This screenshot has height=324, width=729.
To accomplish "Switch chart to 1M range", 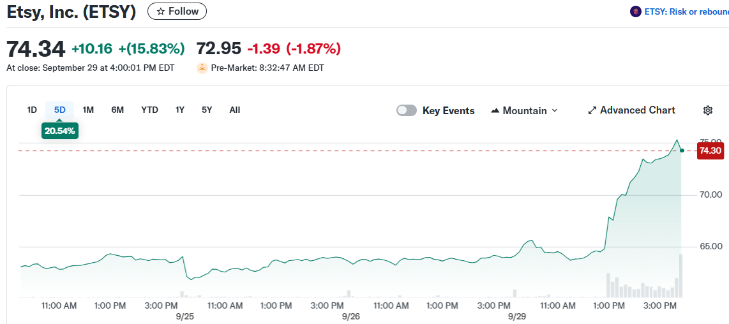I will coord(88,110).
